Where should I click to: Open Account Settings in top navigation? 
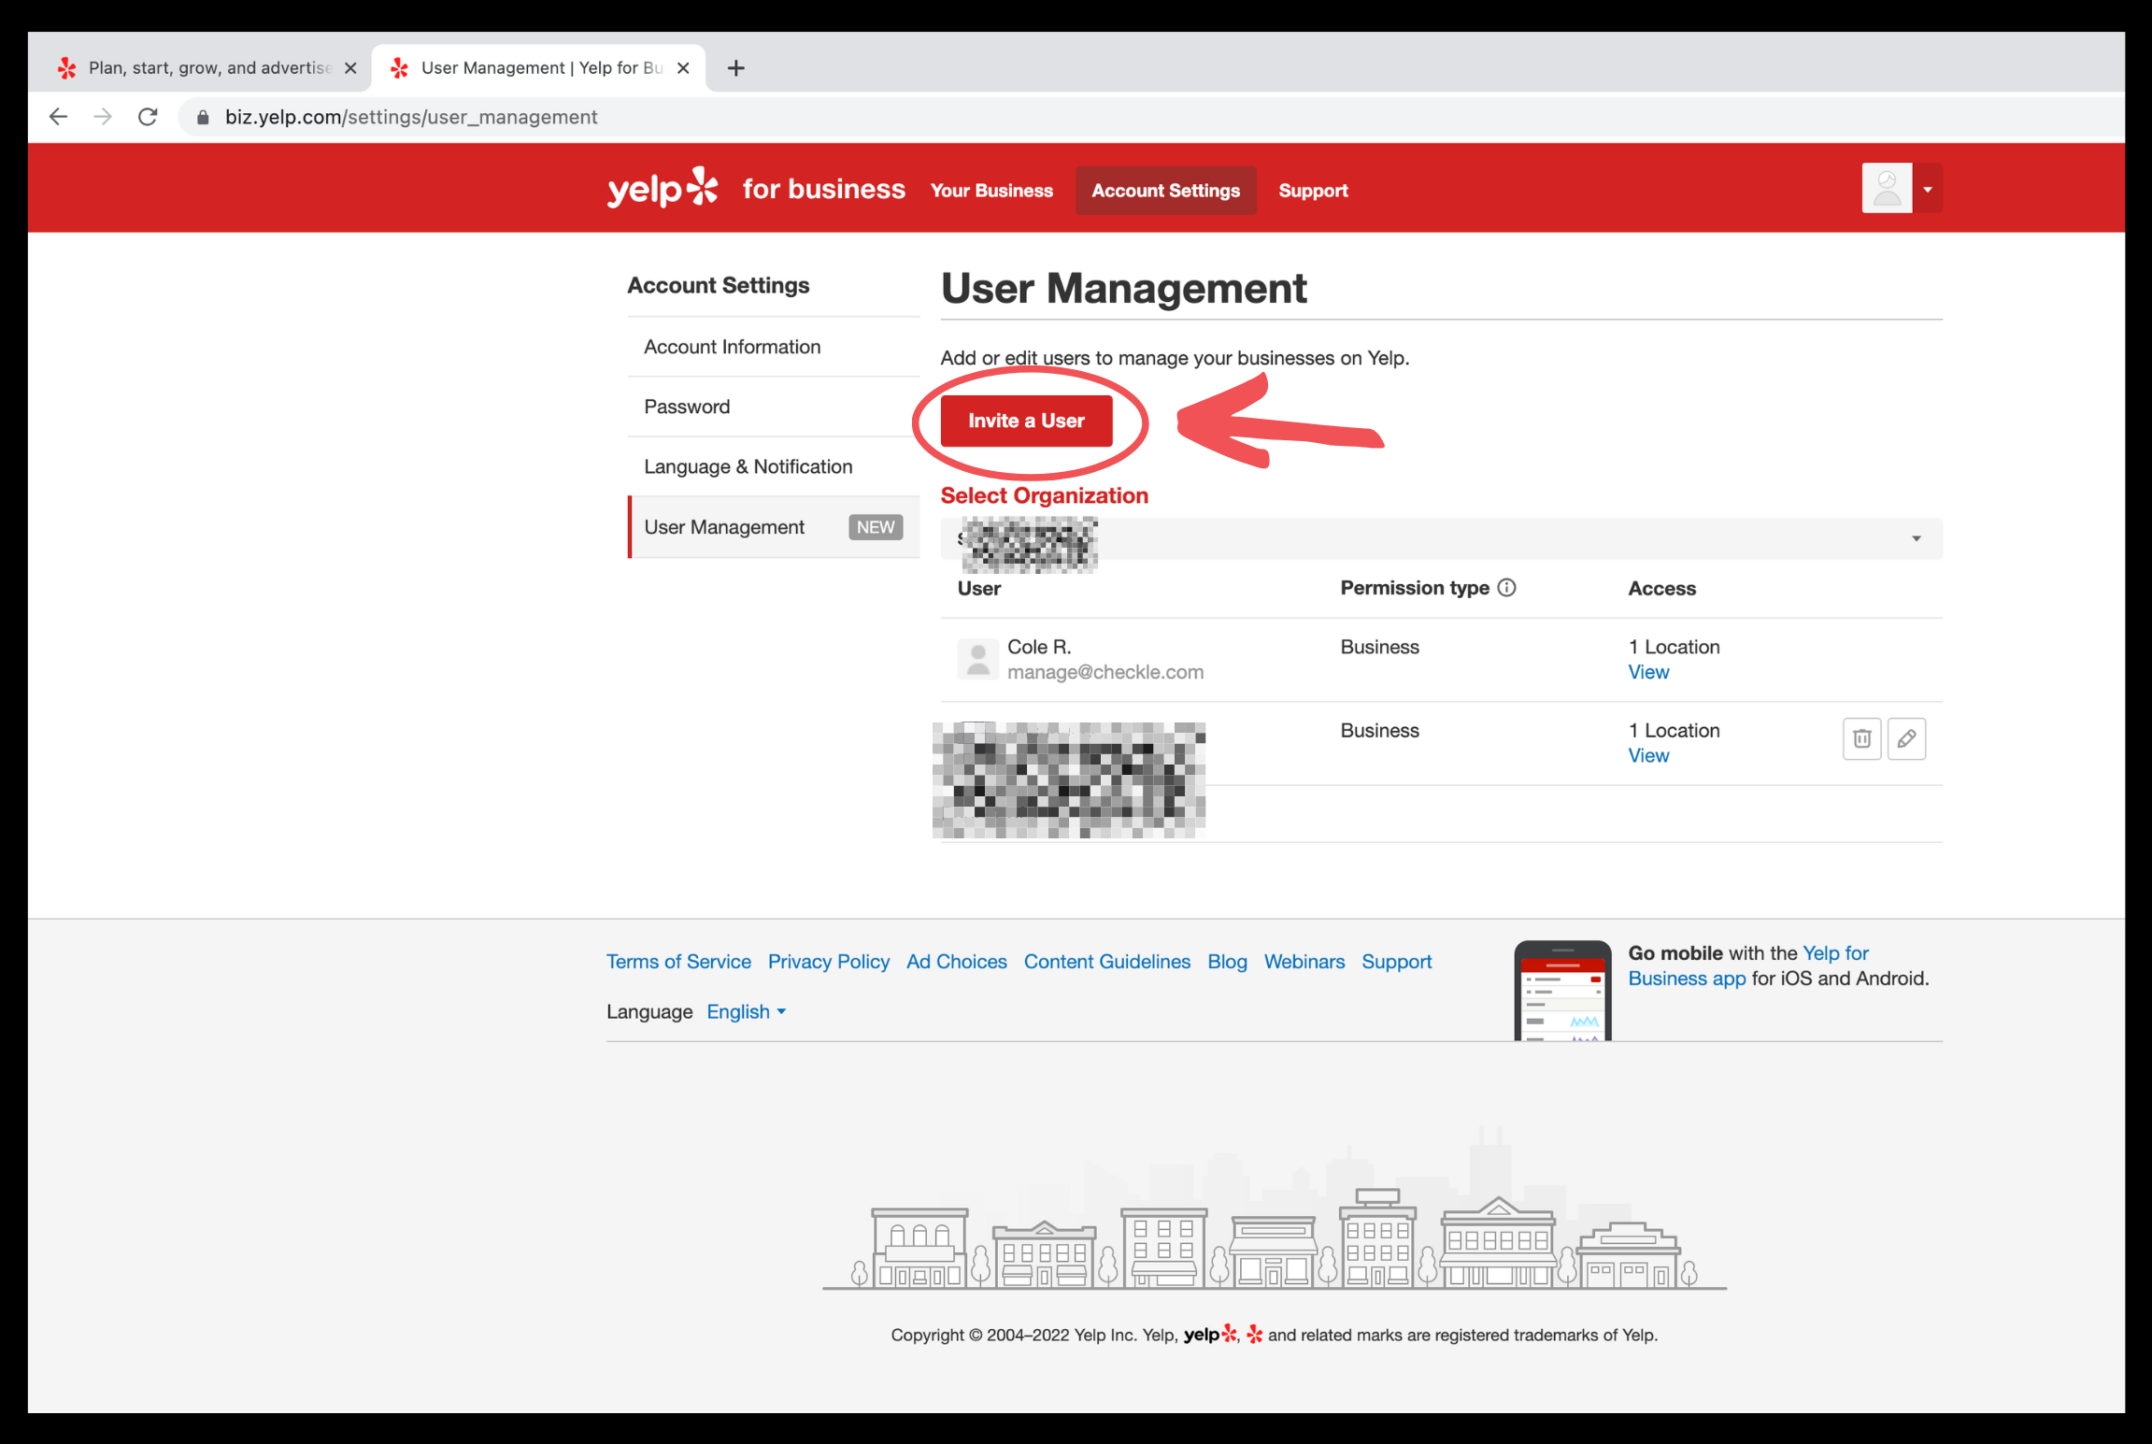click(1165, 191)
